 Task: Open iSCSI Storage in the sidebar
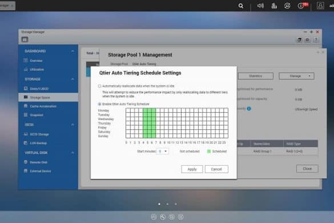[39, 134]
